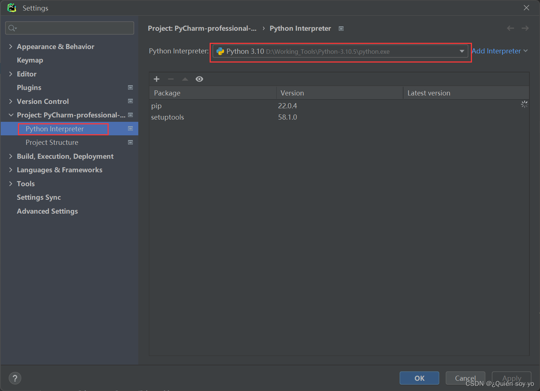Open the Python Interpreter dropdown arrow
540x391 pixels.
coord(462,51)
